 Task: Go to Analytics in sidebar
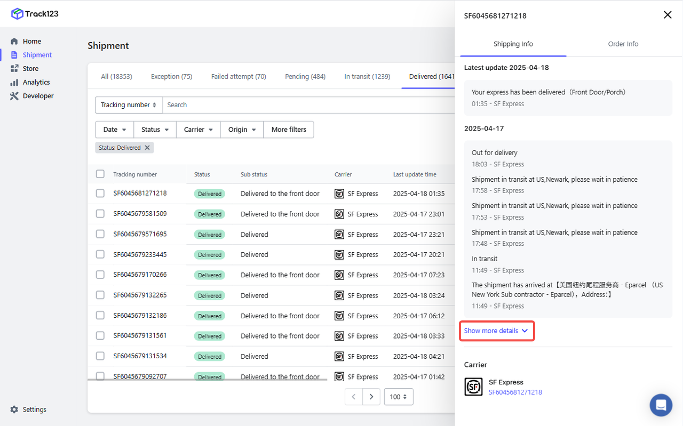[36, 82]
